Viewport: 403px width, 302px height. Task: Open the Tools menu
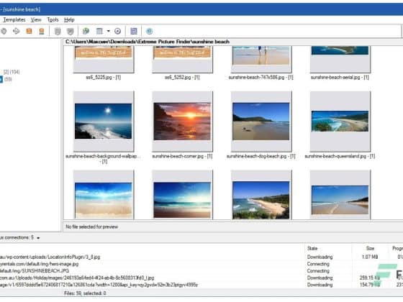click(x=53, y=20)
